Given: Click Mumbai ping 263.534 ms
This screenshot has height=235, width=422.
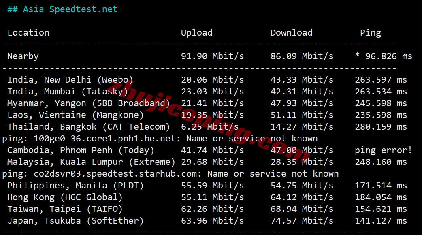Looking at the screenshot, I should pos(381,92).
